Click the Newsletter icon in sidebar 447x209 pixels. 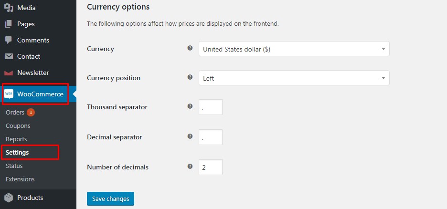9,73
